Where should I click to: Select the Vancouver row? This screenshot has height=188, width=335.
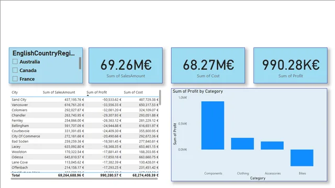pos(85,104)
